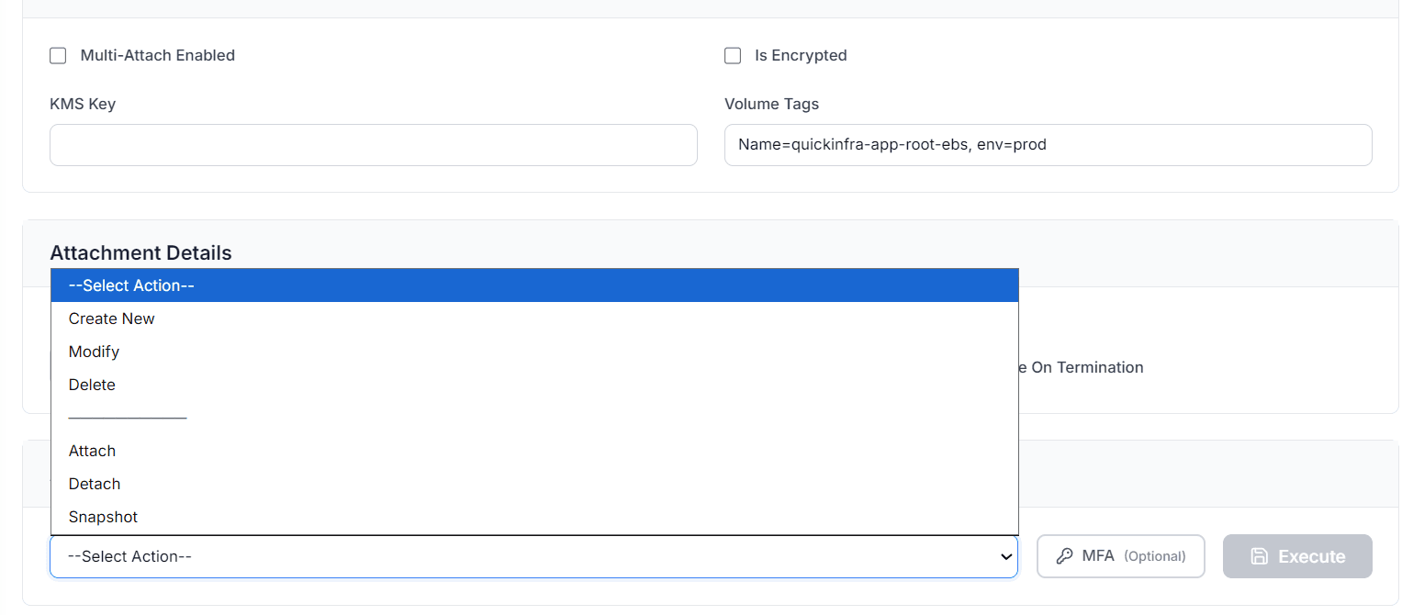The width and height of the screenshot is (1402, 615).
Task: Click the MFA (Optional) button
Action: click(x=1120, y=555)
